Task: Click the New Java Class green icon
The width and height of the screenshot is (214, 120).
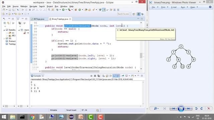Action: (80, 10)
